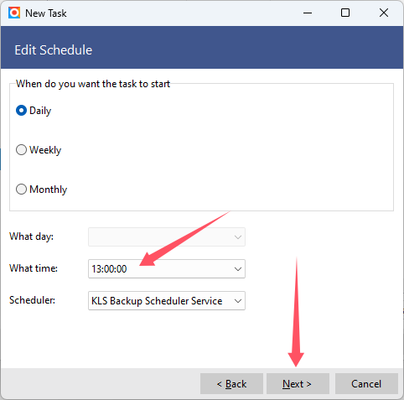The width and height of the screenshot is (404, 400).
Task: Choose the Weekly radio button
Action: pos(39,150)
